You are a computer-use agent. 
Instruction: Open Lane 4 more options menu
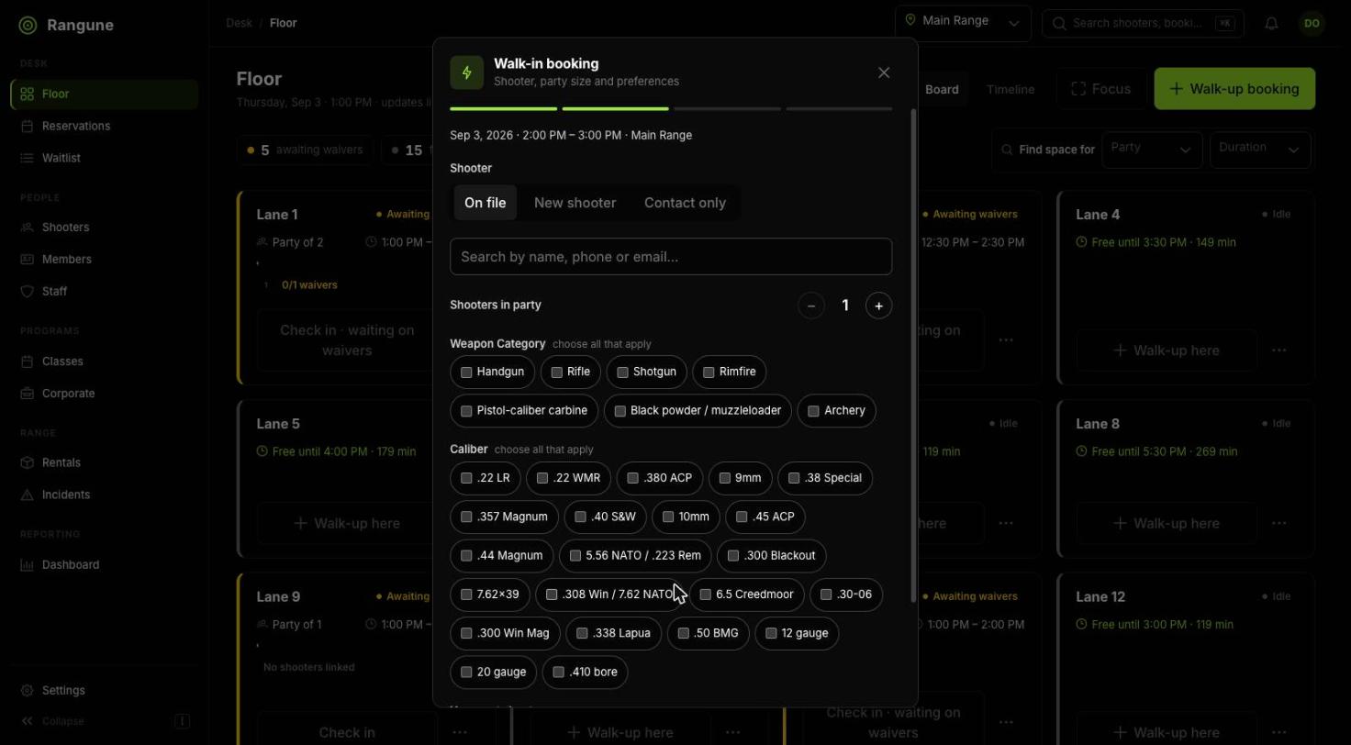[1279, 350]
